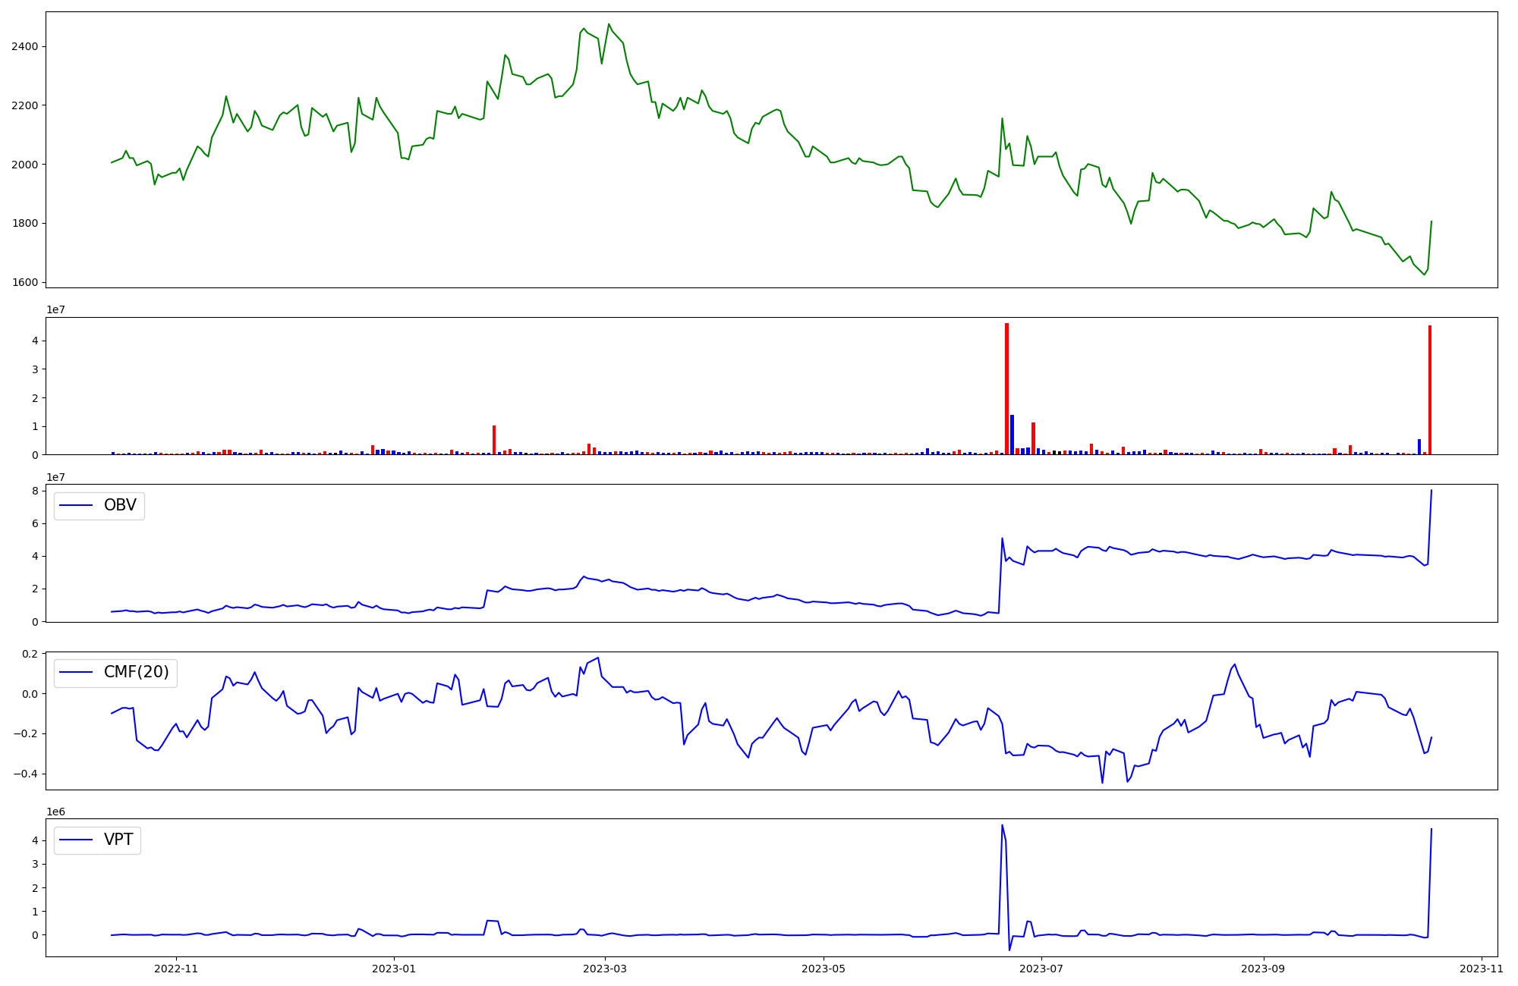Click the 1e6 exponent label above VPT chart
Screen dimensions: 1518x986
coord(55,812)
